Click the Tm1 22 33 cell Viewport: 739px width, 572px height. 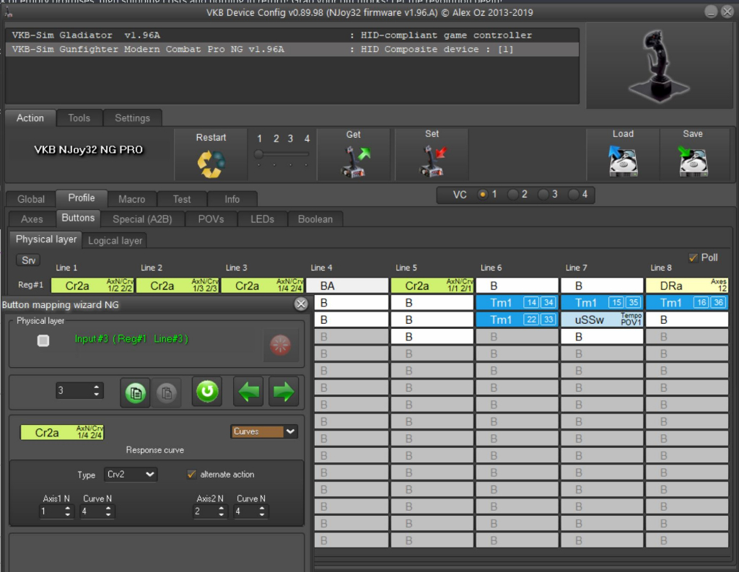517,320
